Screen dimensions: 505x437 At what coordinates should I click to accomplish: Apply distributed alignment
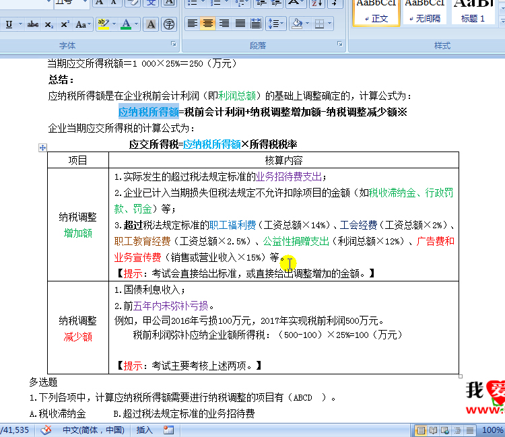click(x=256, y=24)
